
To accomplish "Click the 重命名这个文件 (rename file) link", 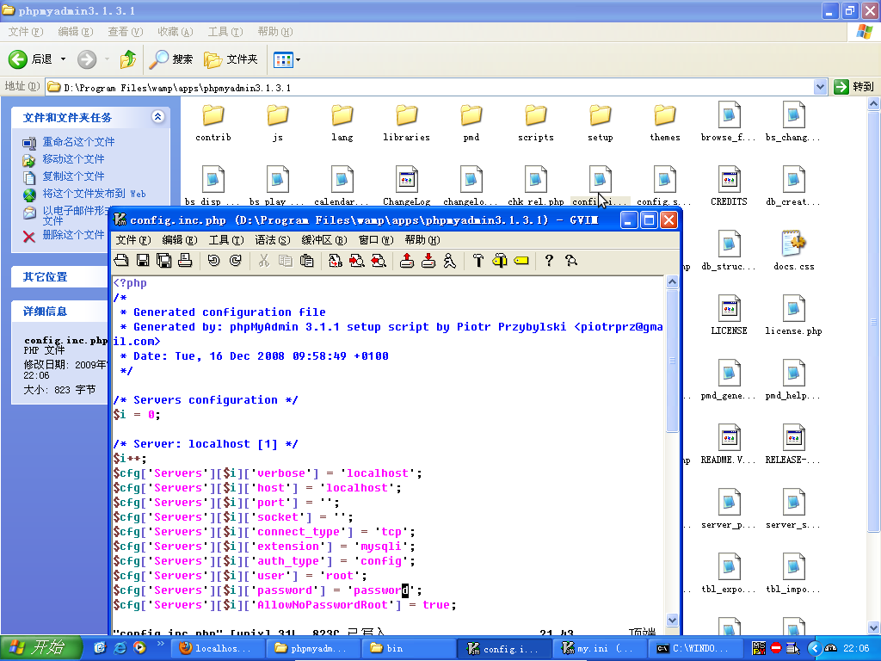I will point(78,142).
